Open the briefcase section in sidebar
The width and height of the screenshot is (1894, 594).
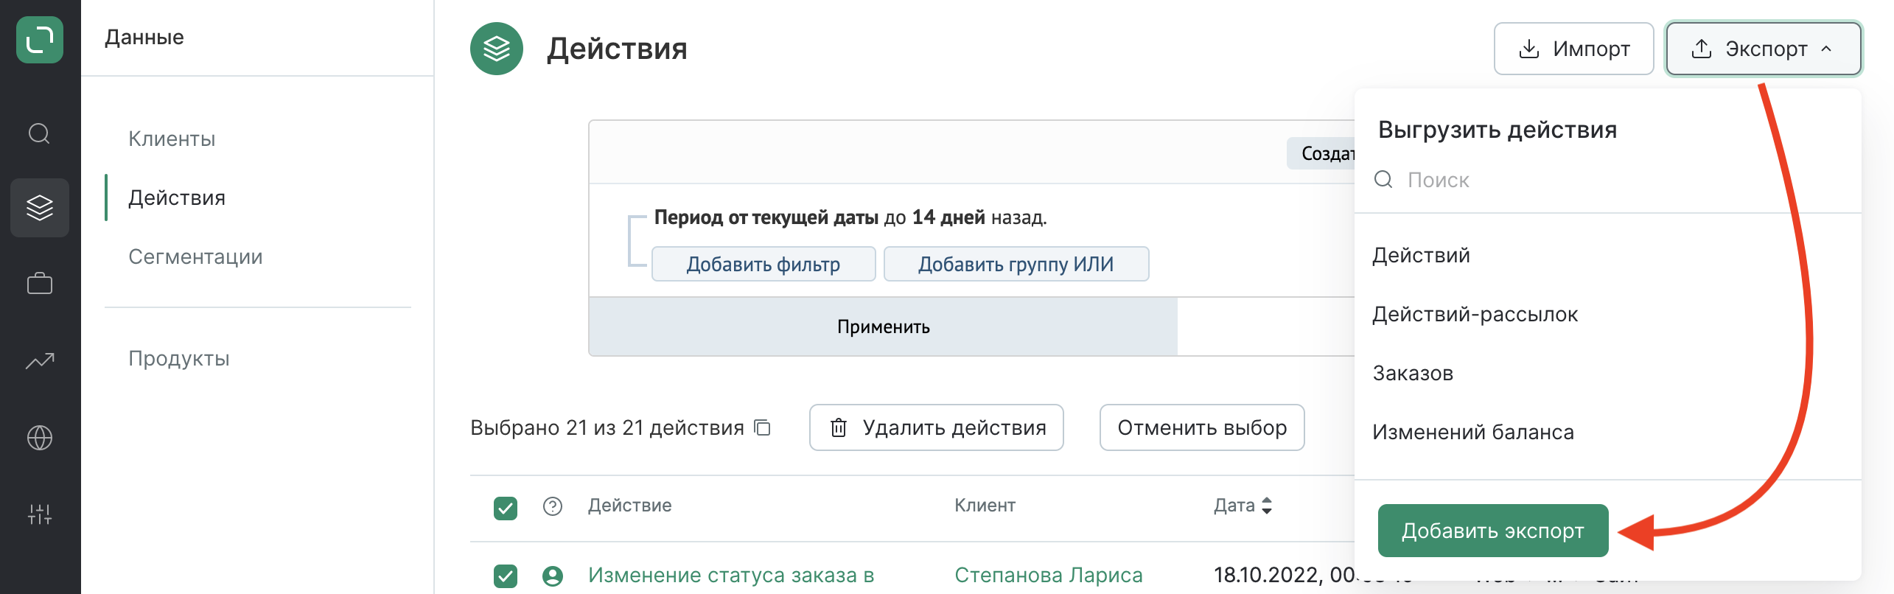pyautogui.click(x=40, y=284)
